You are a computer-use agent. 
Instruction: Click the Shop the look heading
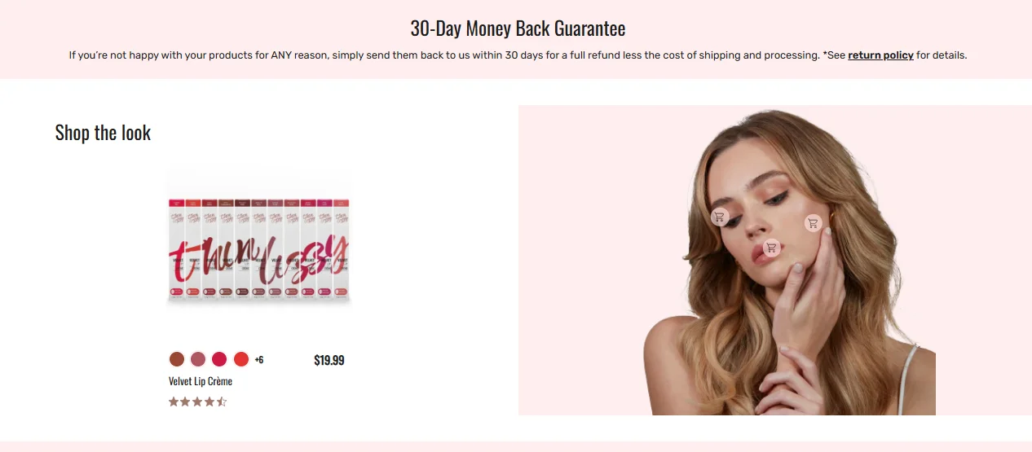[103, 133]
